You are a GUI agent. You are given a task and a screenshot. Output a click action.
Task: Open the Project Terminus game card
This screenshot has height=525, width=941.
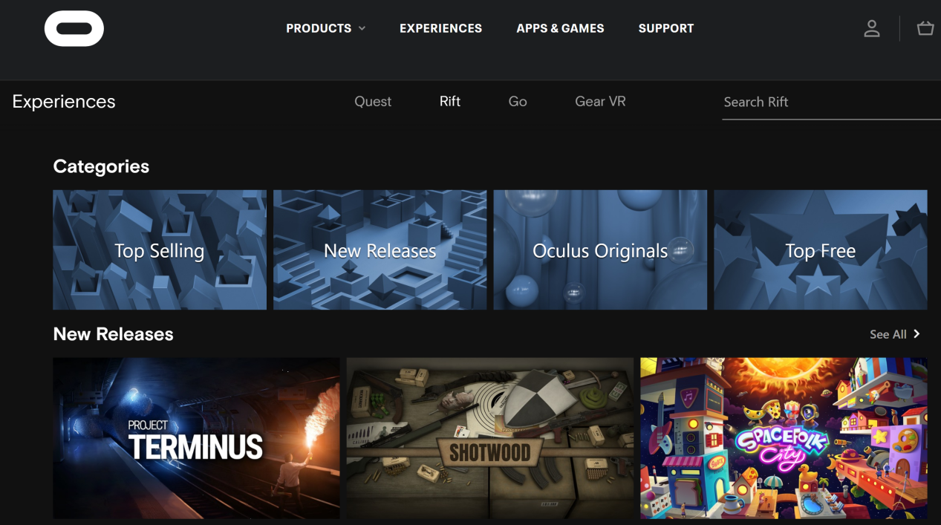(x=196, y=438)
